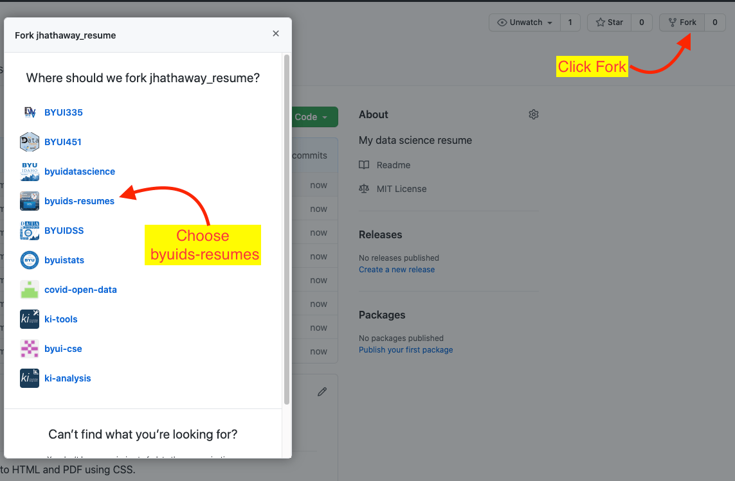Click 'Can't find what you're looking for?' text
Image resolution: width=735 pixels, height=481 pixels.
[143, 434]
